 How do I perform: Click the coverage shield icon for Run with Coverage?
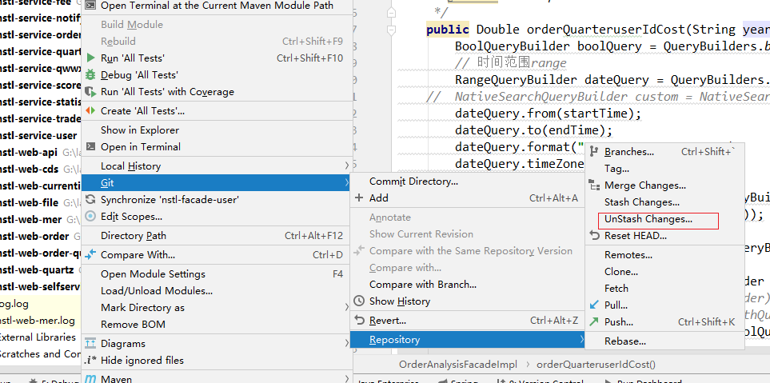tap(90, 91)
